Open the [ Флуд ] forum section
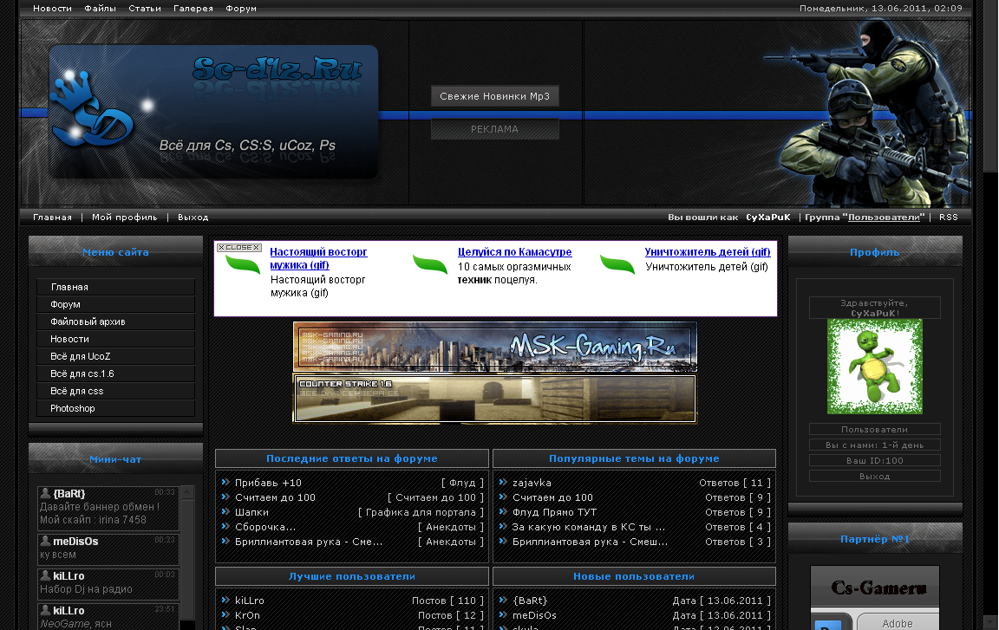 [462, 483]
